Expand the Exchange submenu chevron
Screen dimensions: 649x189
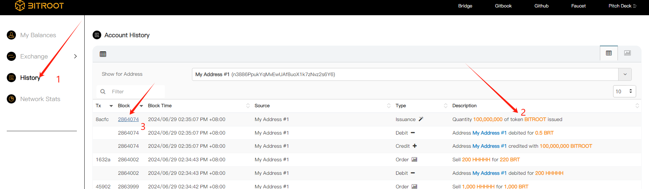coord(75,56)
